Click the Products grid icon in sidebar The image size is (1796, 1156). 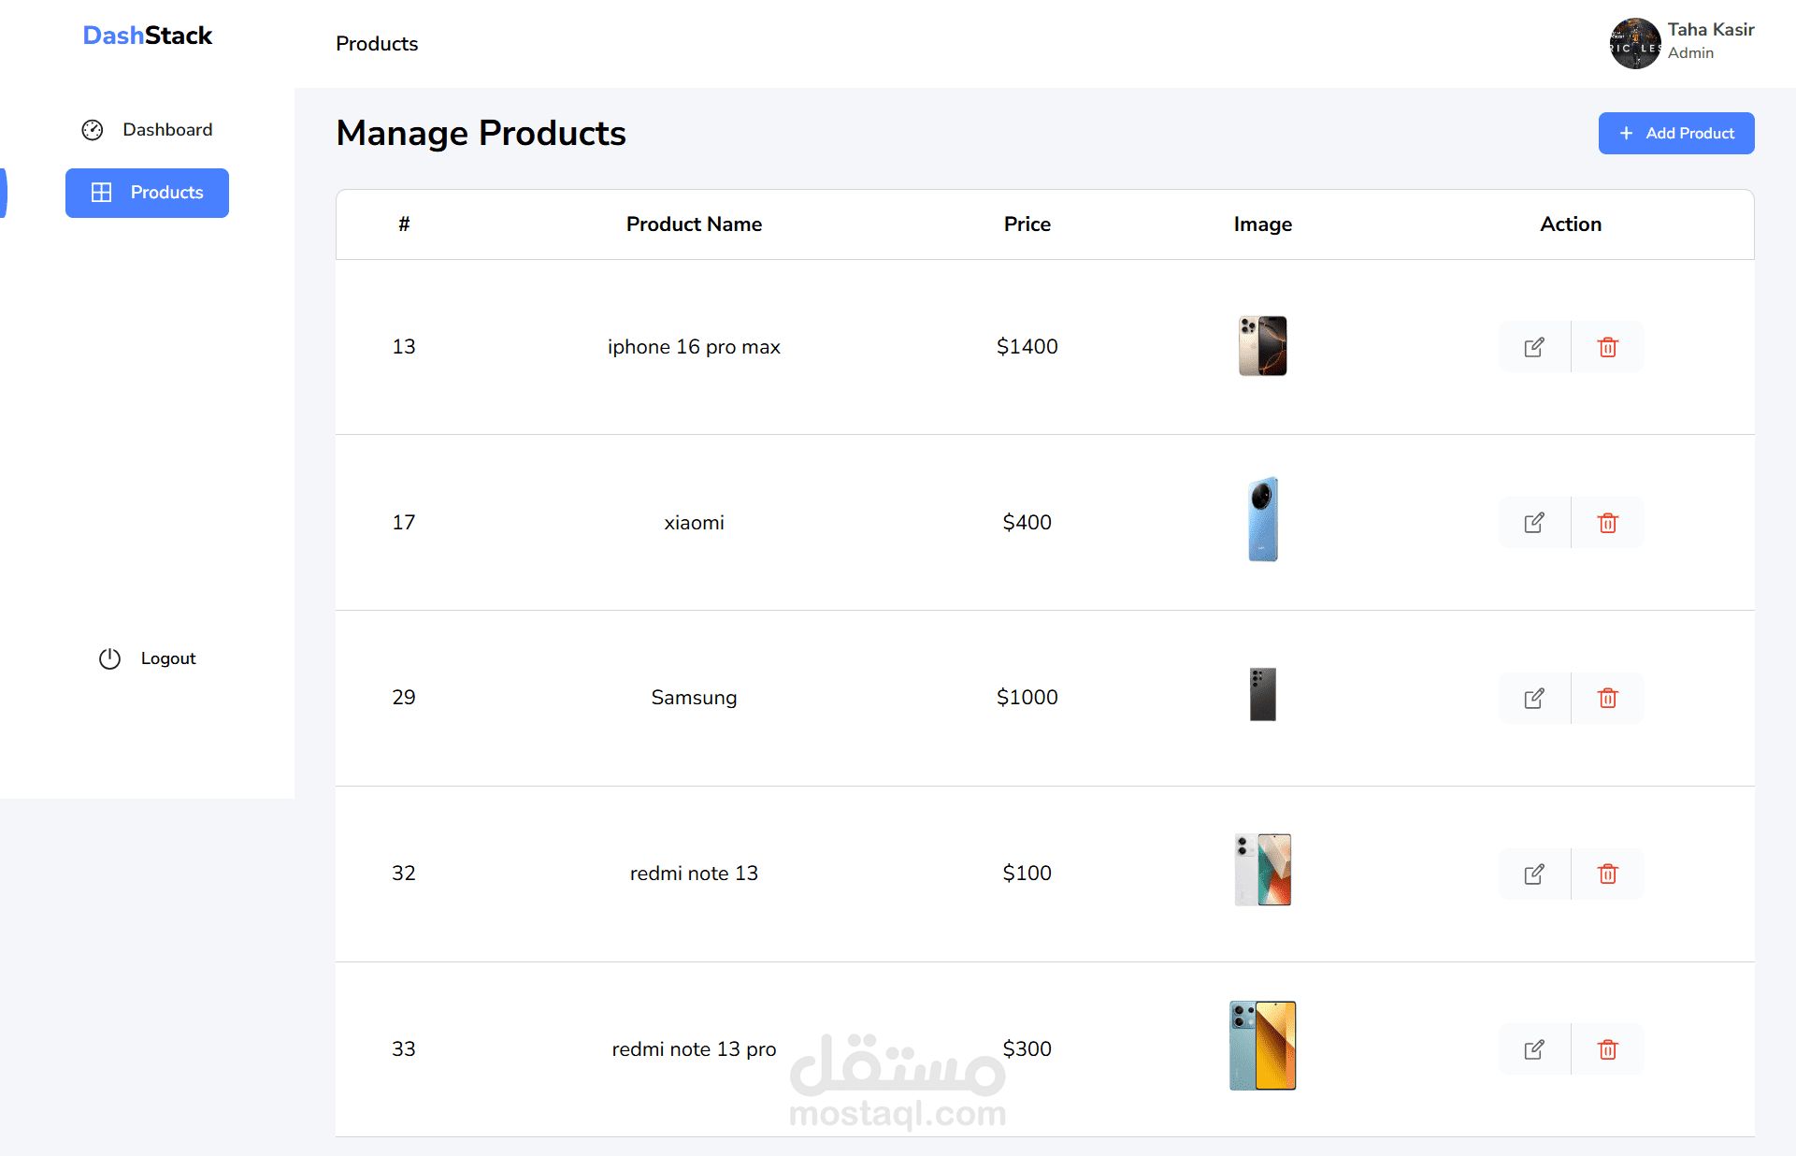[101, 193]
